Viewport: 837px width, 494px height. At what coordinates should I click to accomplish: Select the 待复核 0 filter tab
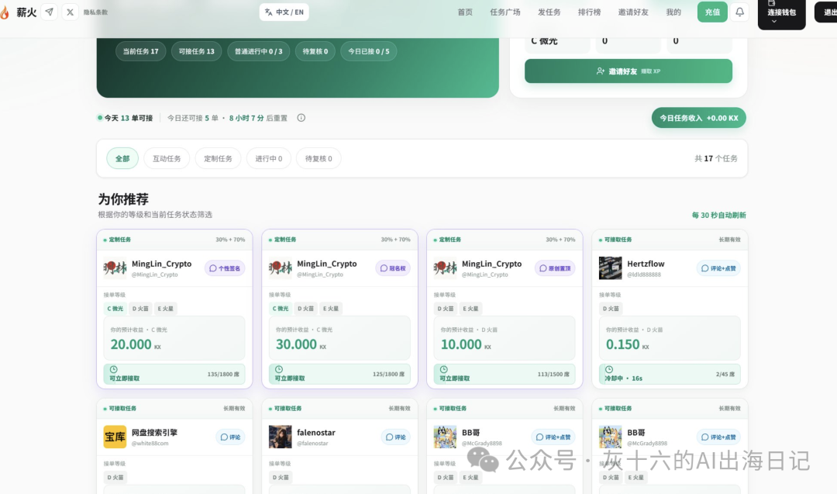(319, 159)
